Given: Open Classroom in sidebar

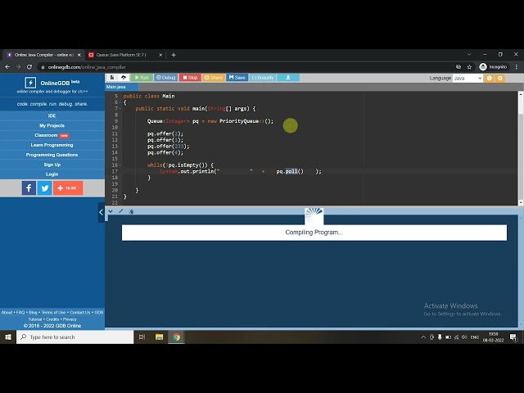Looking at the screenshot, I should [x=52, y=135].
